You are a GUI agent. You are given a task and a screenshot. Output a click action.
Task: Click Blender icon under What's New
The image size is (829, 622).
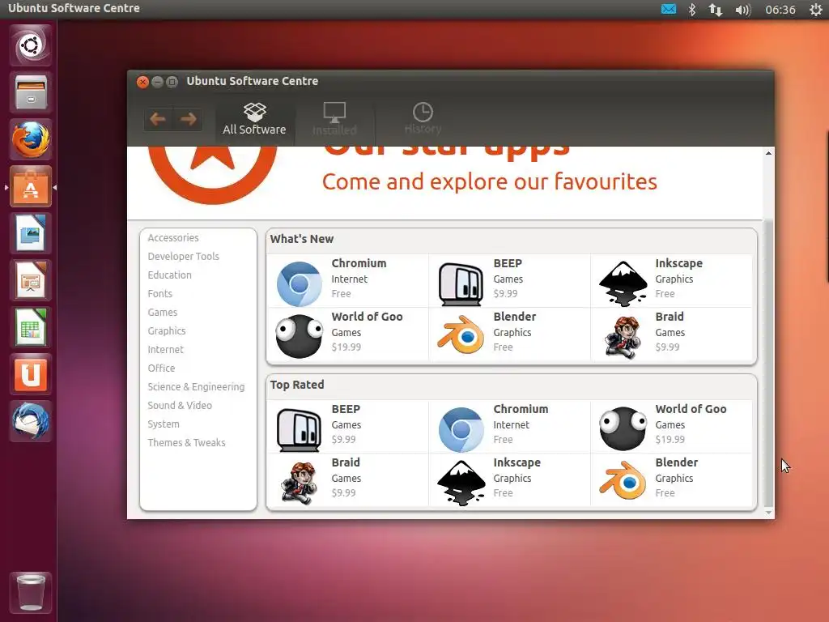pos(461,335)
